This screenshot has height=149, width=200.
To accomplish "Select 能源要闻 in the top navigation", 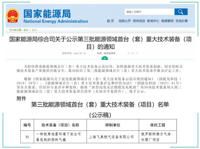I will pyautogui.click(x=167, y=21).
